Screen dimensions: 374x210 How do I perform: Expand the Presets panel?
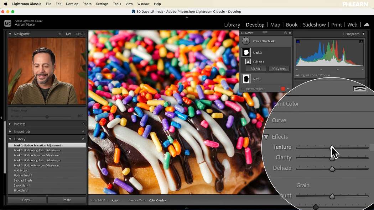(x=10, y=124)
